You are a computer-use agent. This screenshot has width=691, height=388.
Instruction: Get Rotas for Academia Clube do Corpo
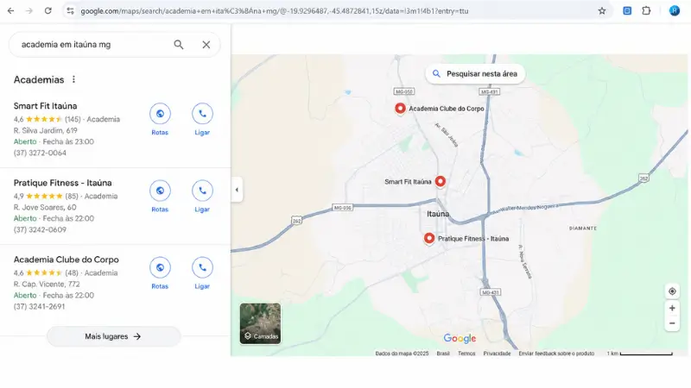(x=160, y=273)
